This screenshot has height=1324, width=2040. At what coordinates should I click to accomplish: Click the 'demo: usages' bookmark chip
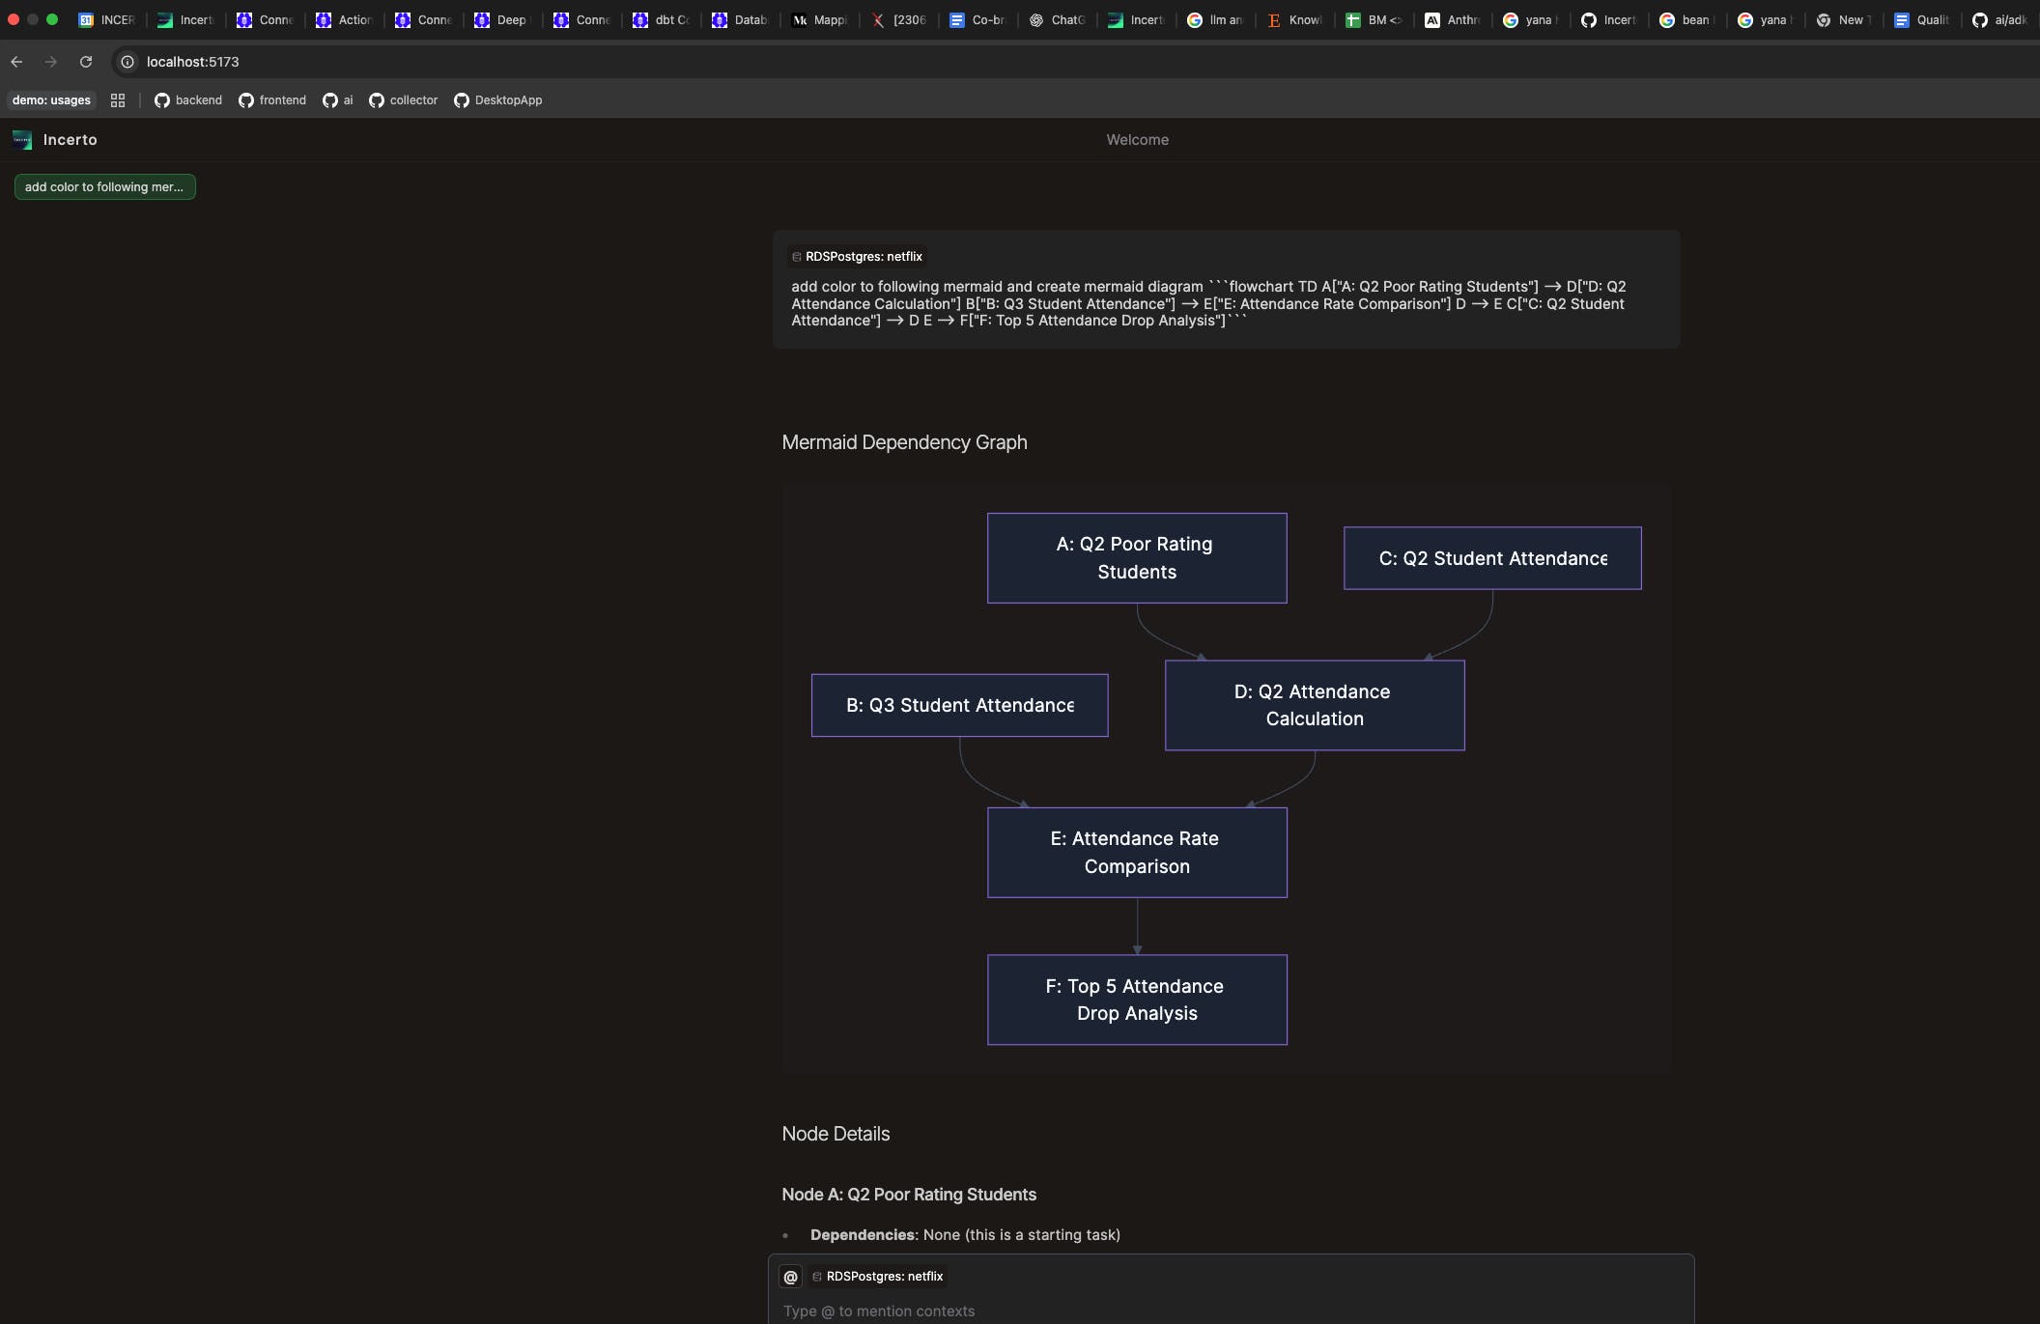coord(51,100)
